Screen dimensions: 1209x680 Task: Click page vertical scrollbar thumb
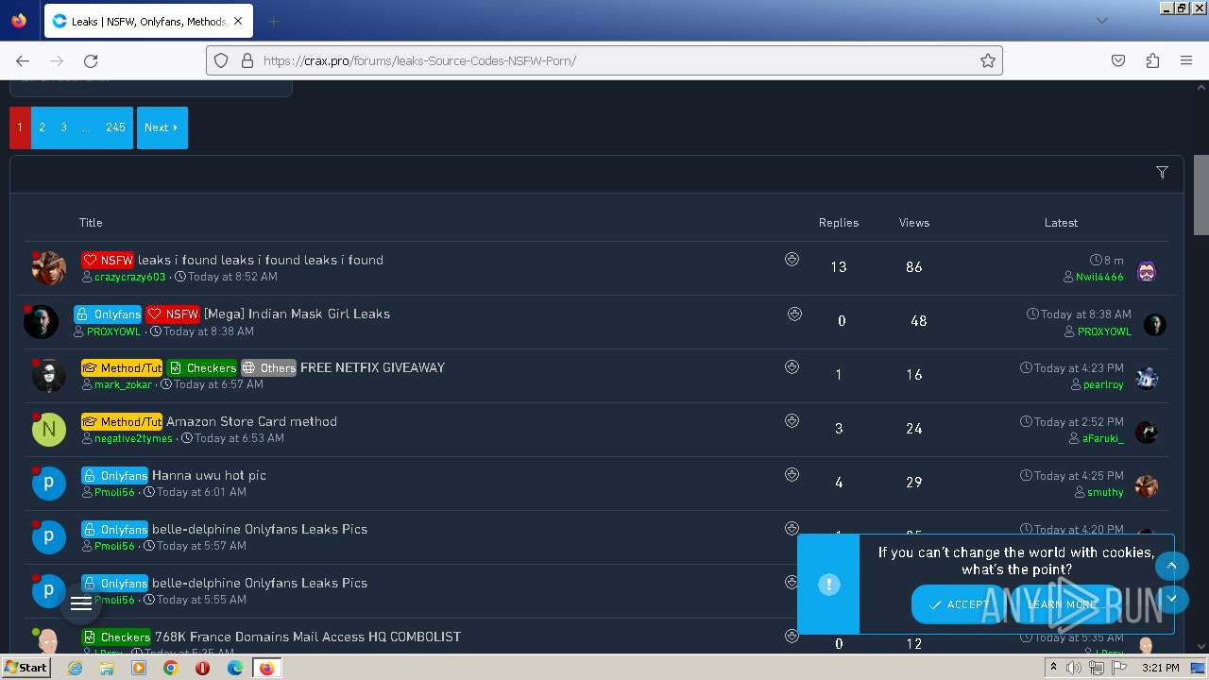(1200, 195)
